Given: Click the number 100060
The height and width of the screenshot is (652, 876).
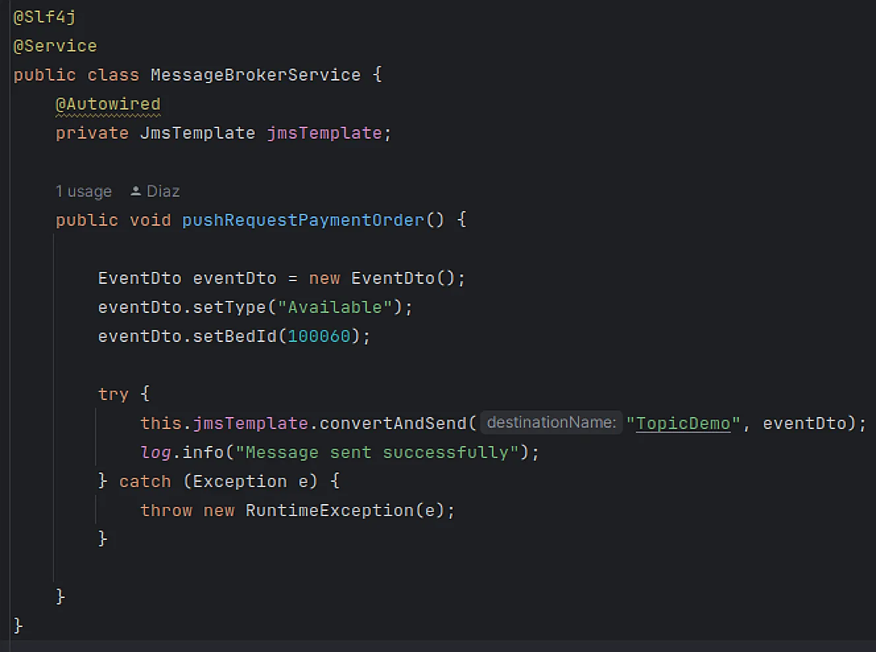Looking at the screenshot, I should coord(319,337).
